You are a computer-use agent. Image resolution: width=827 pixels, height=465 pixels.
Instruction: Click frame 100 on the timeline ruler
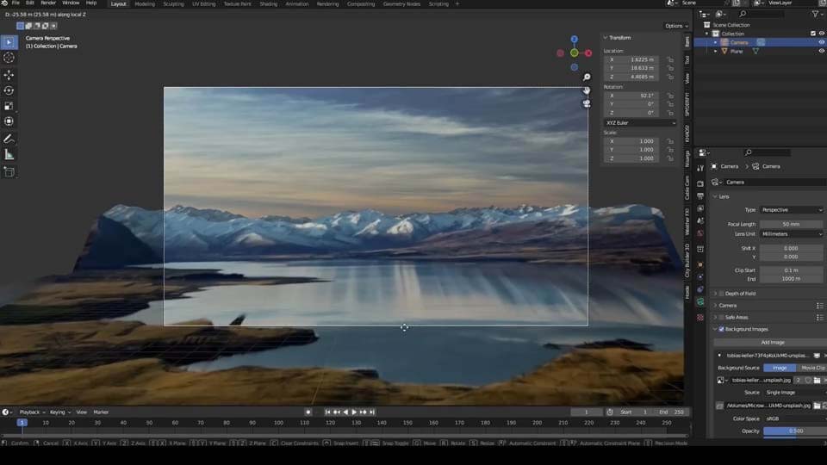(278, 423)
